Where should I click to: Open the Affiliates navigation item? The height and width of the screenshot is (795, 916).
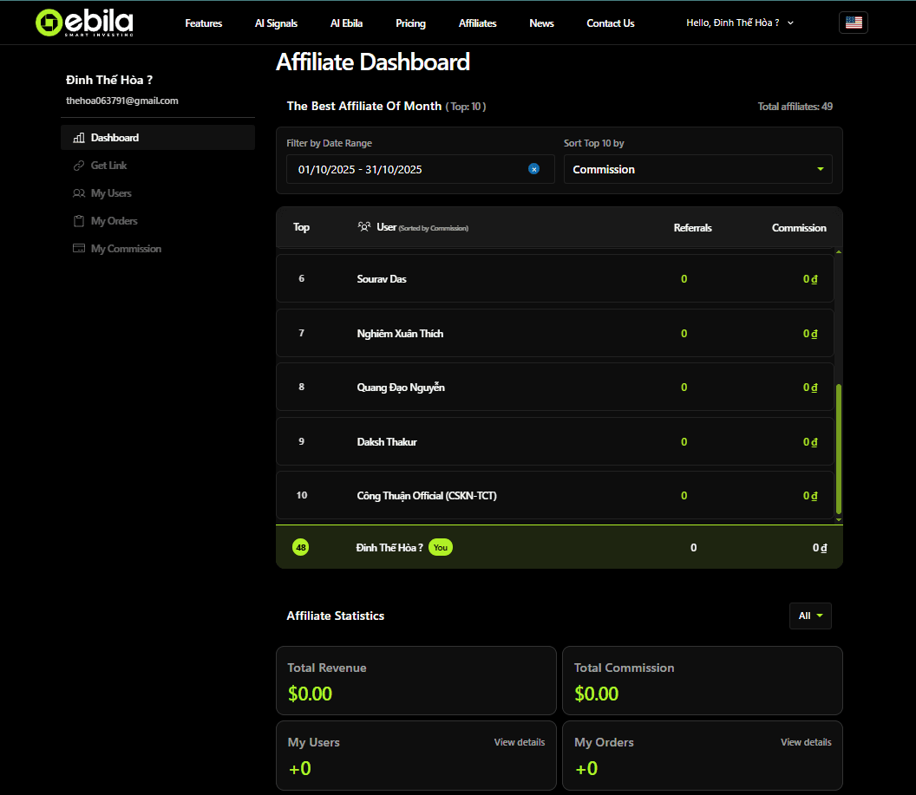click(x=478, y=23)
